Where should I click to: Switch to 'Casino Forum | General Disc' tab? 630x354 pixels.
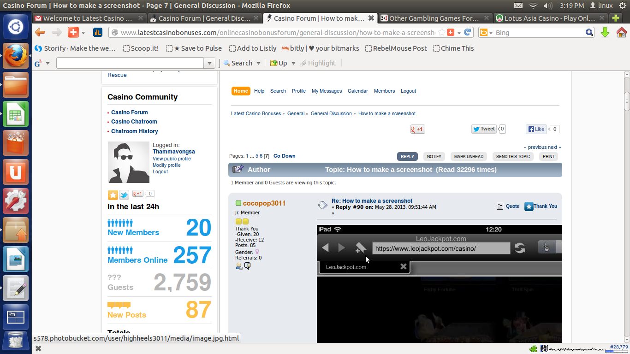(x=205, y=18)
